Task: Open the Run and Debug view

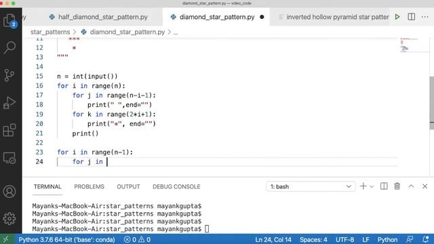Action: pyautogui.click(x=9, y=103)
